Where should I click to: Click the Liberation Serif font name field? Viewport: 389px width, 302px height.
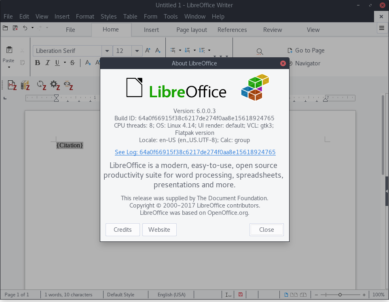click(67, 51)
